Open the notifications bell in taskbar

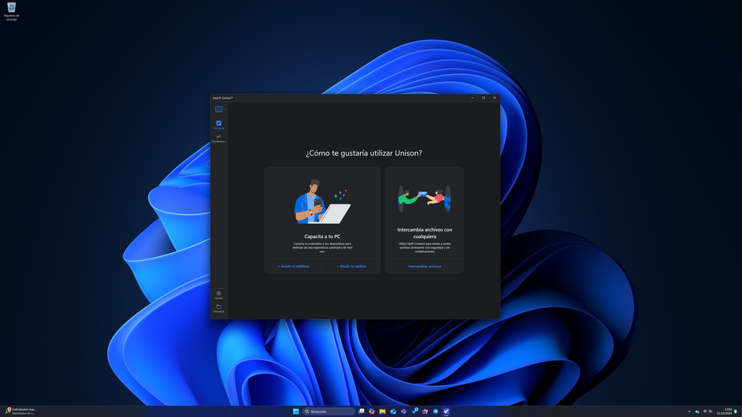coord(735,412)
